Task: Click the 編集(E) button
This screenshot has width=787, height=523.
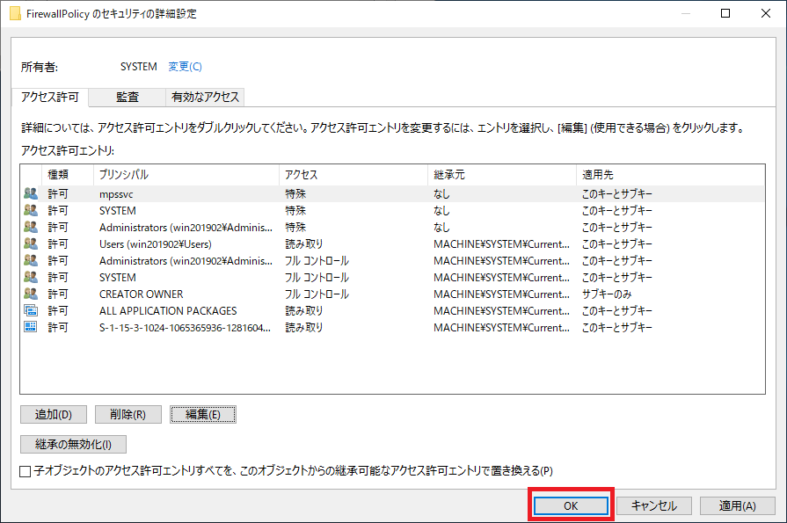Action: coord(203,415)
